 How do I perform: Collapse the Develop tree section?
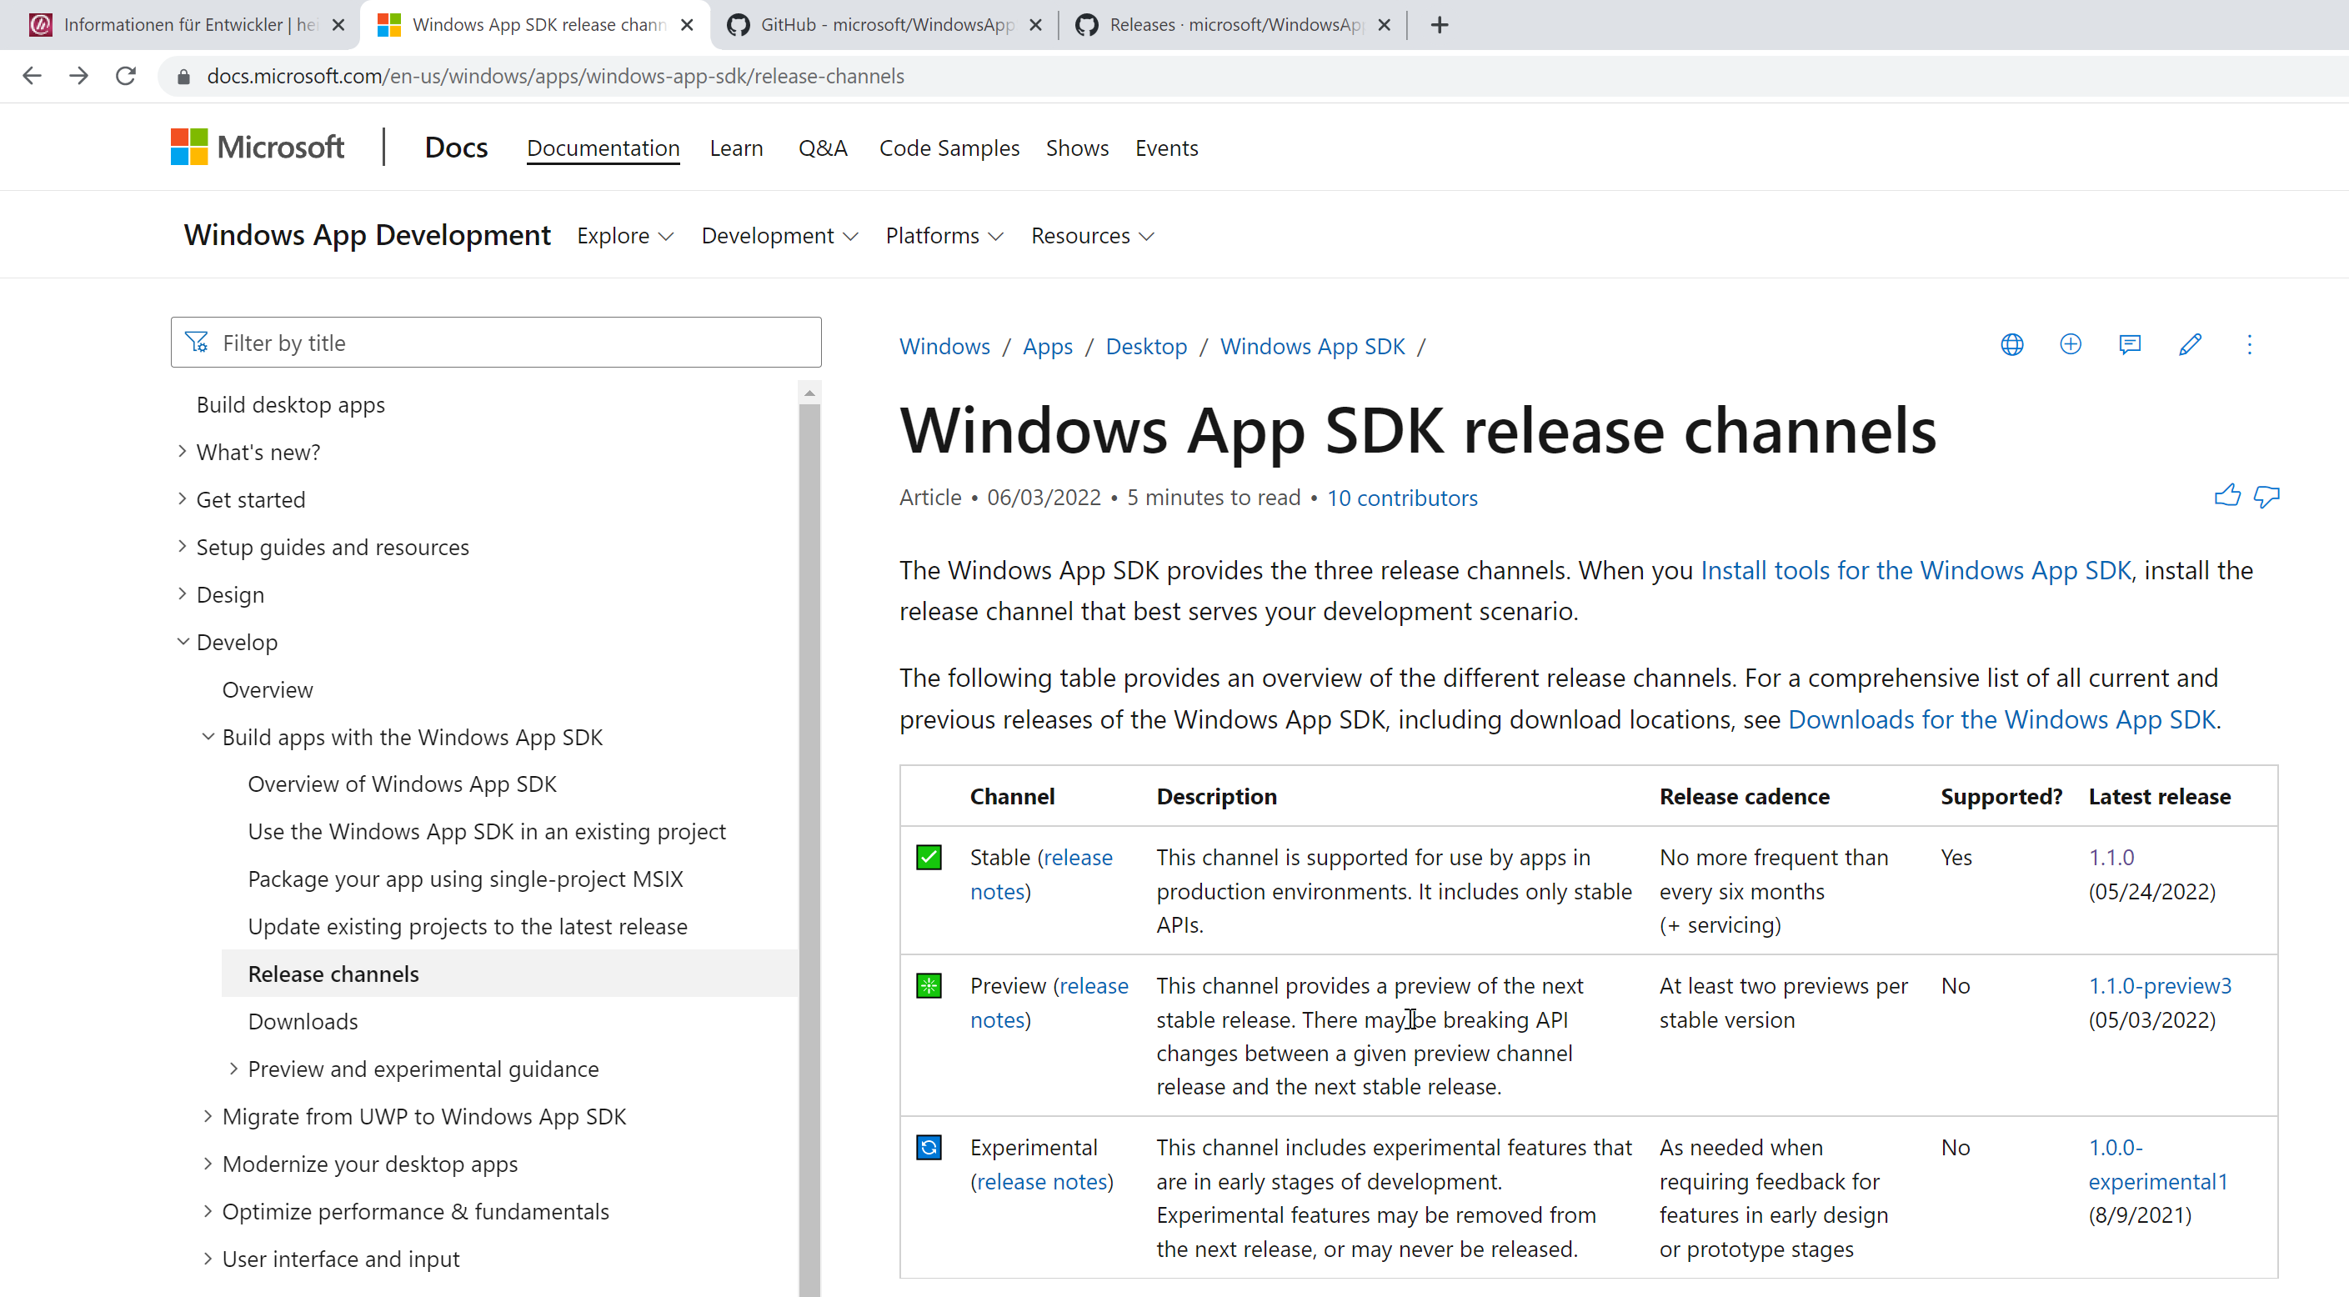[x=183, y=642]
